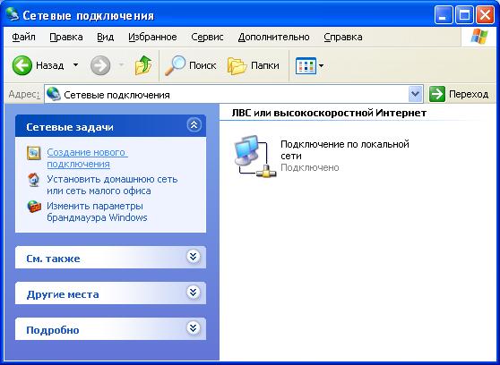The width and height of the screenshot is (500, 365).
Task: Click the green Back arrow icon
Action: click(x=22, y=65)
